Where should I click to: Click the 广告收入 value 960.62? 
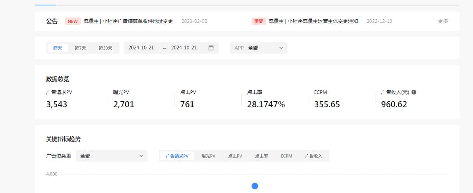(394, 105)
